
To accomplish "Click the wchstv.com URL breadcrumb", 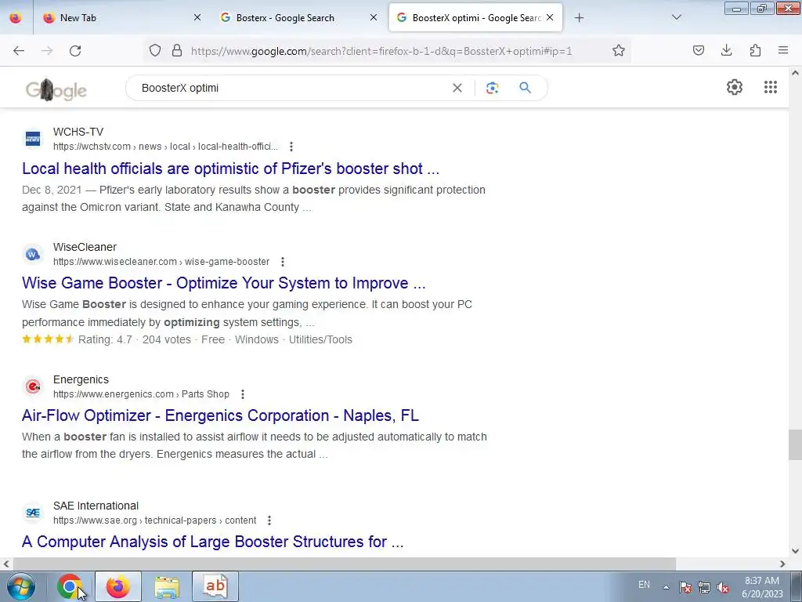I will [x=166, y=147].
